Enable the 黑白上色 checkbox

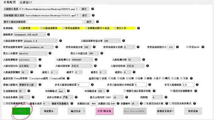(x=115, y=28)
